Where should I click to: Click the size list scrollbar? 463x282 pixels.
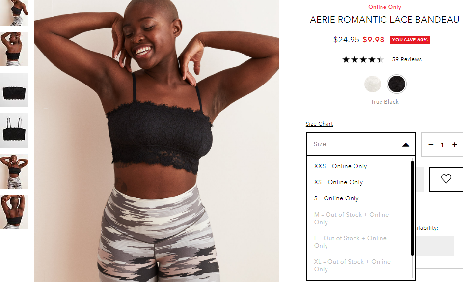click(x=412, y=208)
